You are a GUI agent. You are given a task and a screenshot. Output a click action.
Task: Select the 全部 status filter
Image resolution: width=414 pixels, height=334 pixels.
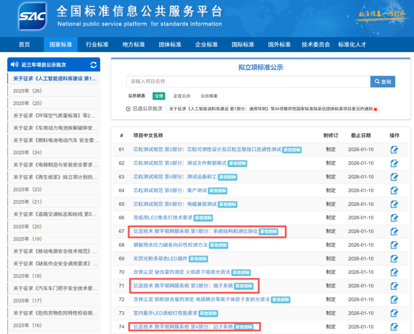[x=159, y=96]
